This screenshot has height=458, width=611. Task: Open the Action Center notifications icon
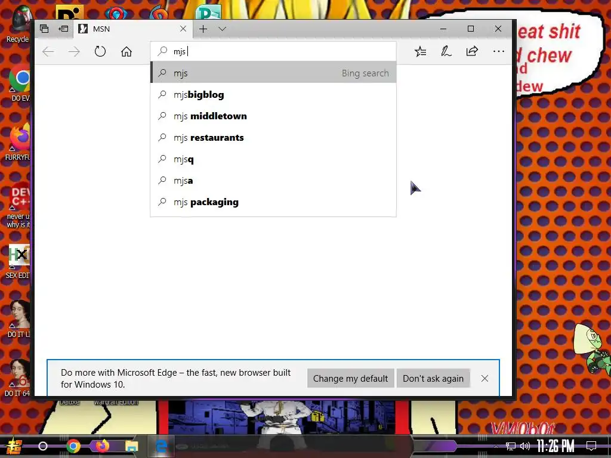tap(591, 446)
